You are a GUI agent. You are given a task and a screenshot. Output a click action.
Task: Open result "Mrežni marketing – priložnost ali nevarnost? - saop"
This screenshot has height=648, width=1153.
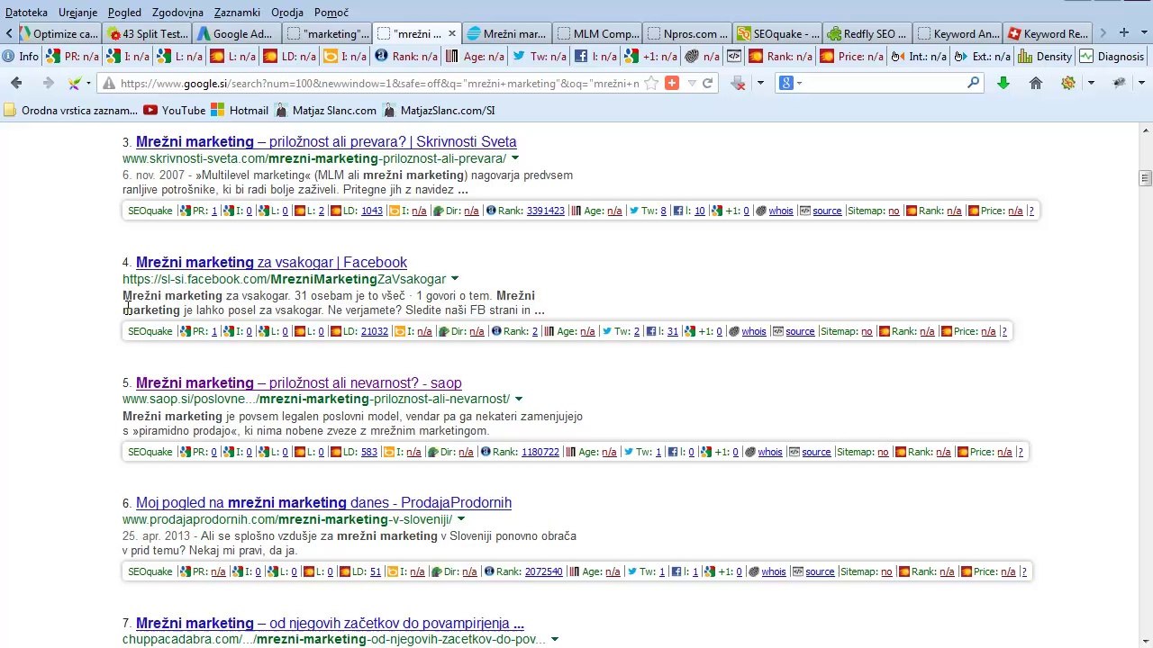(x=299, y=382)
